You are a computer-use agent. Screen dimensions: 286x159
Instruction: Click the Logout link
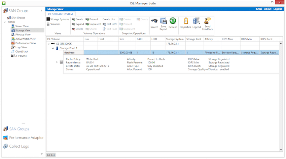pos(278,9)
